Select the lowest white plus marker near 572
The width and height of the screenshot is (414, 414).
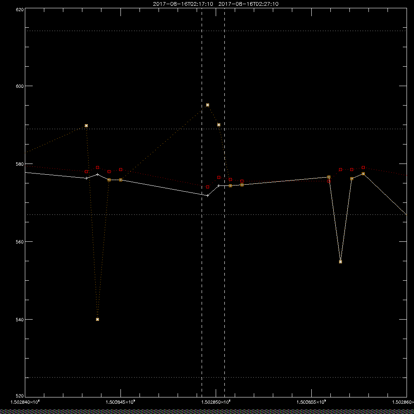[207, 196]
